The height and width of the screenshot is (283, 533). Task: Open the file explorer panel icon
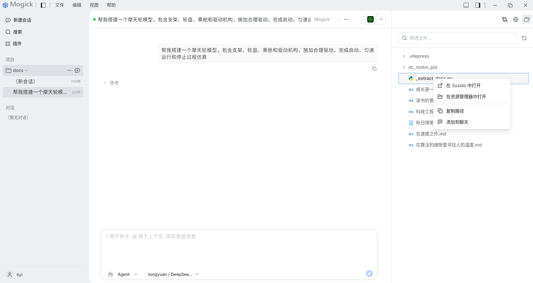pos(527,19)
